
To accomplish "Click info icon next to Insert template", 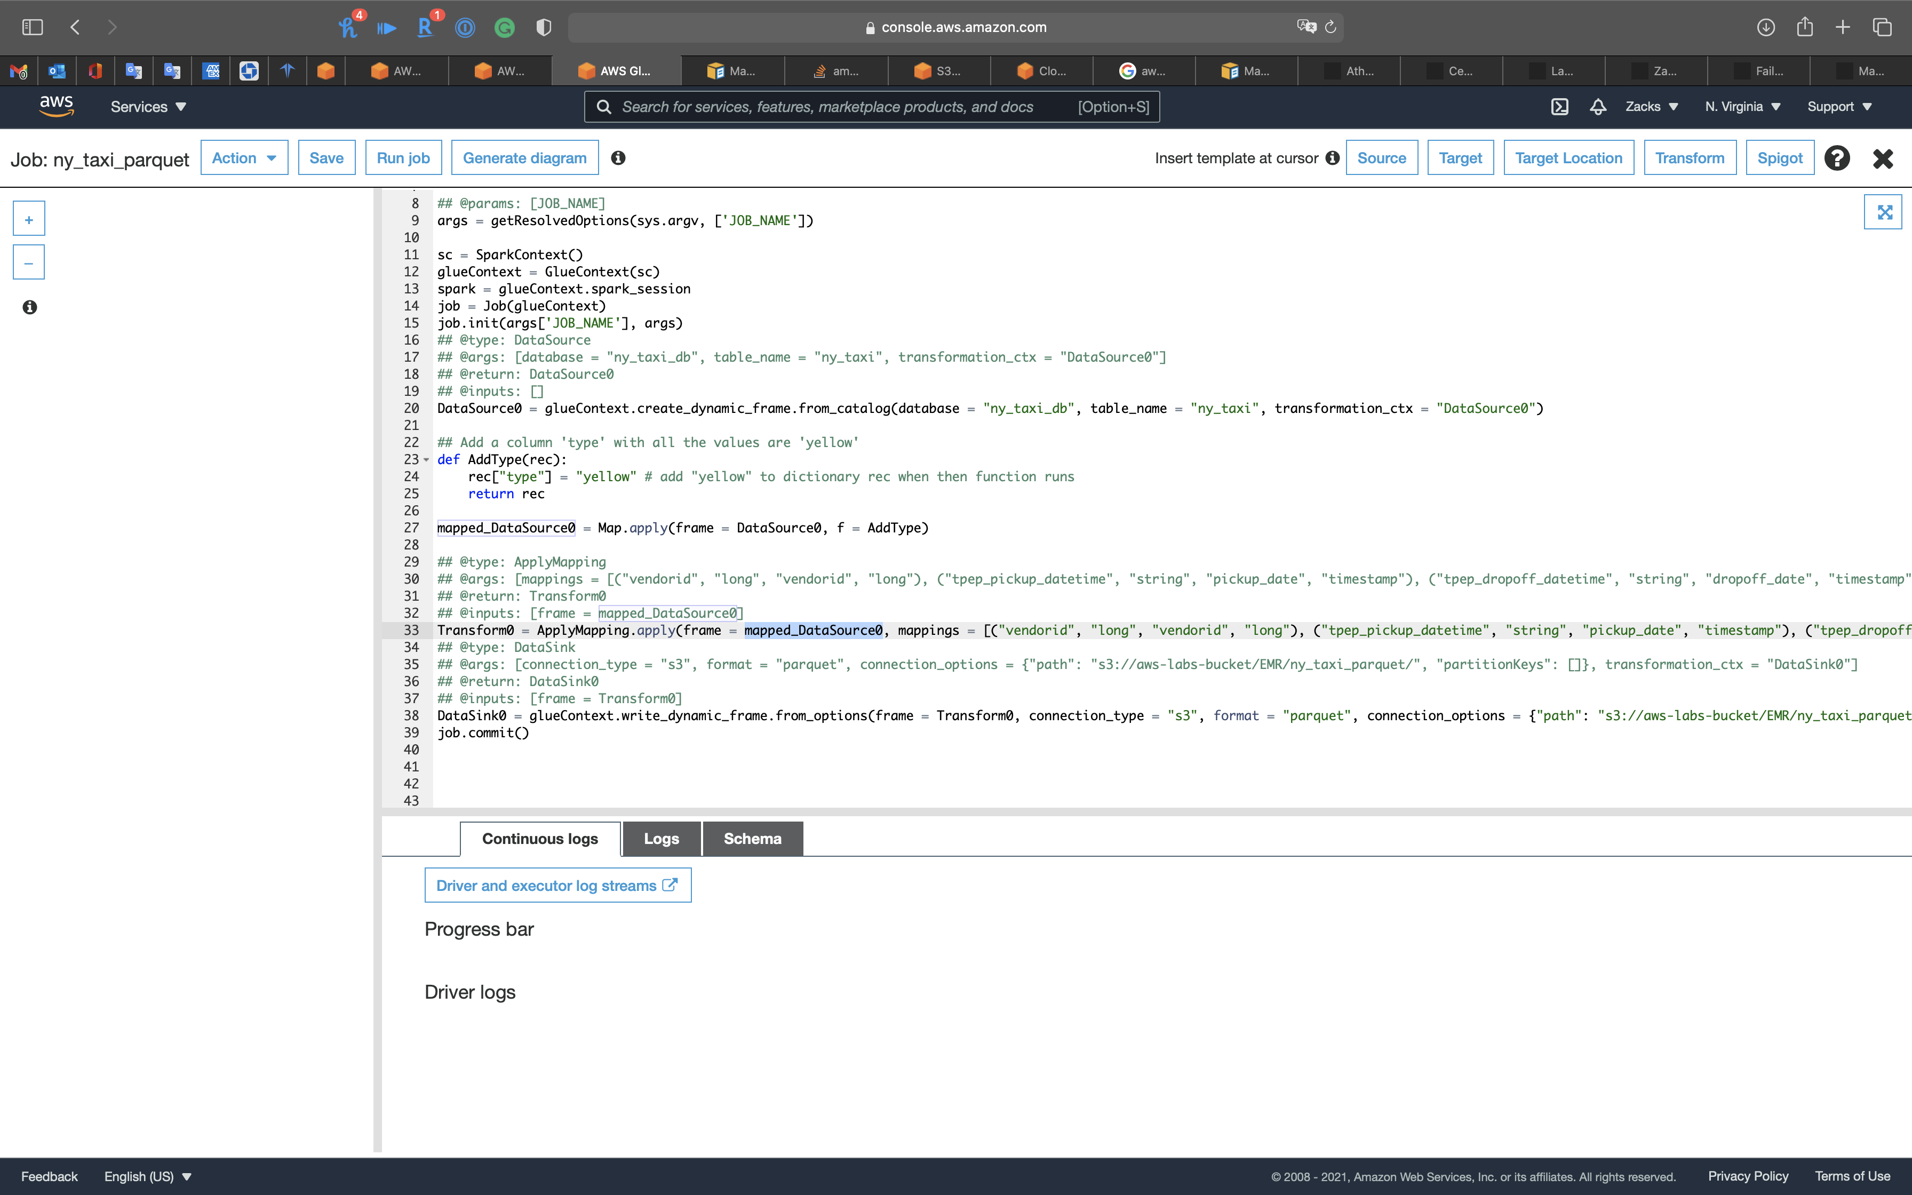I will pos(1332,158).
